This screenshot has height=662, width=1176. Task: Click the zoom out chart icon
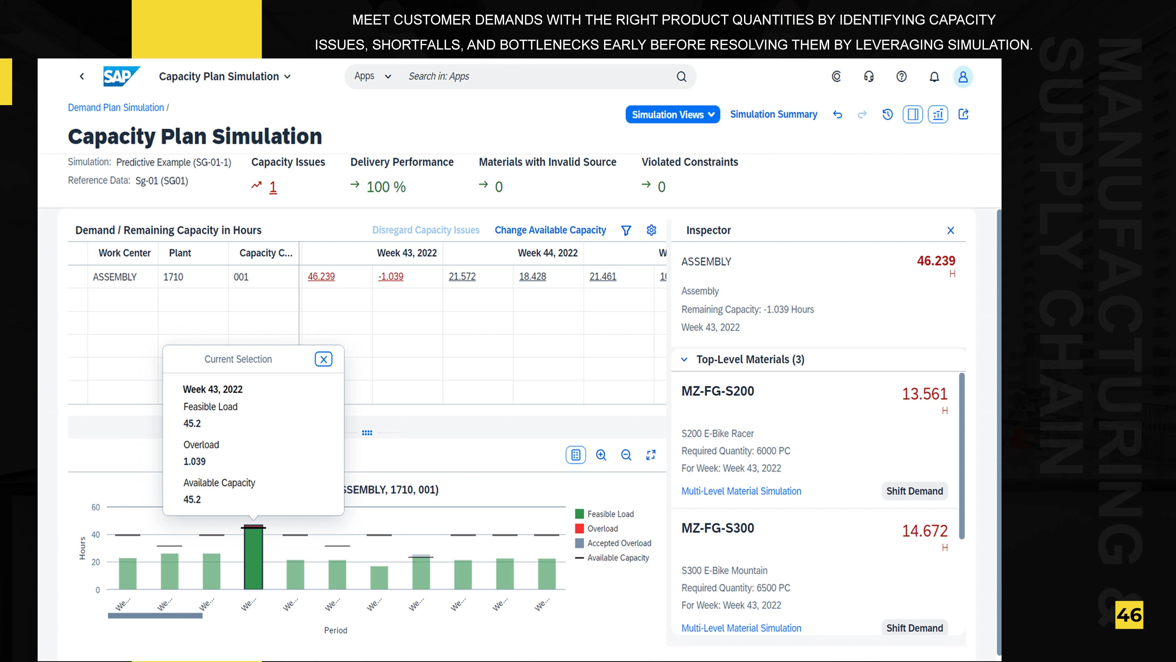click(x=626, y=455)
